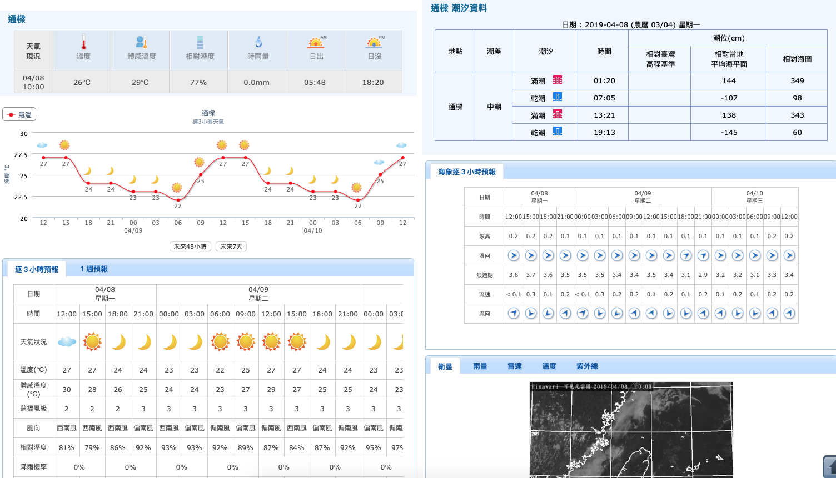The height and width of the screenshot is (478, 836).
Task: Click the 通樑 heading above 天氣現況
Action: (17, 19)
